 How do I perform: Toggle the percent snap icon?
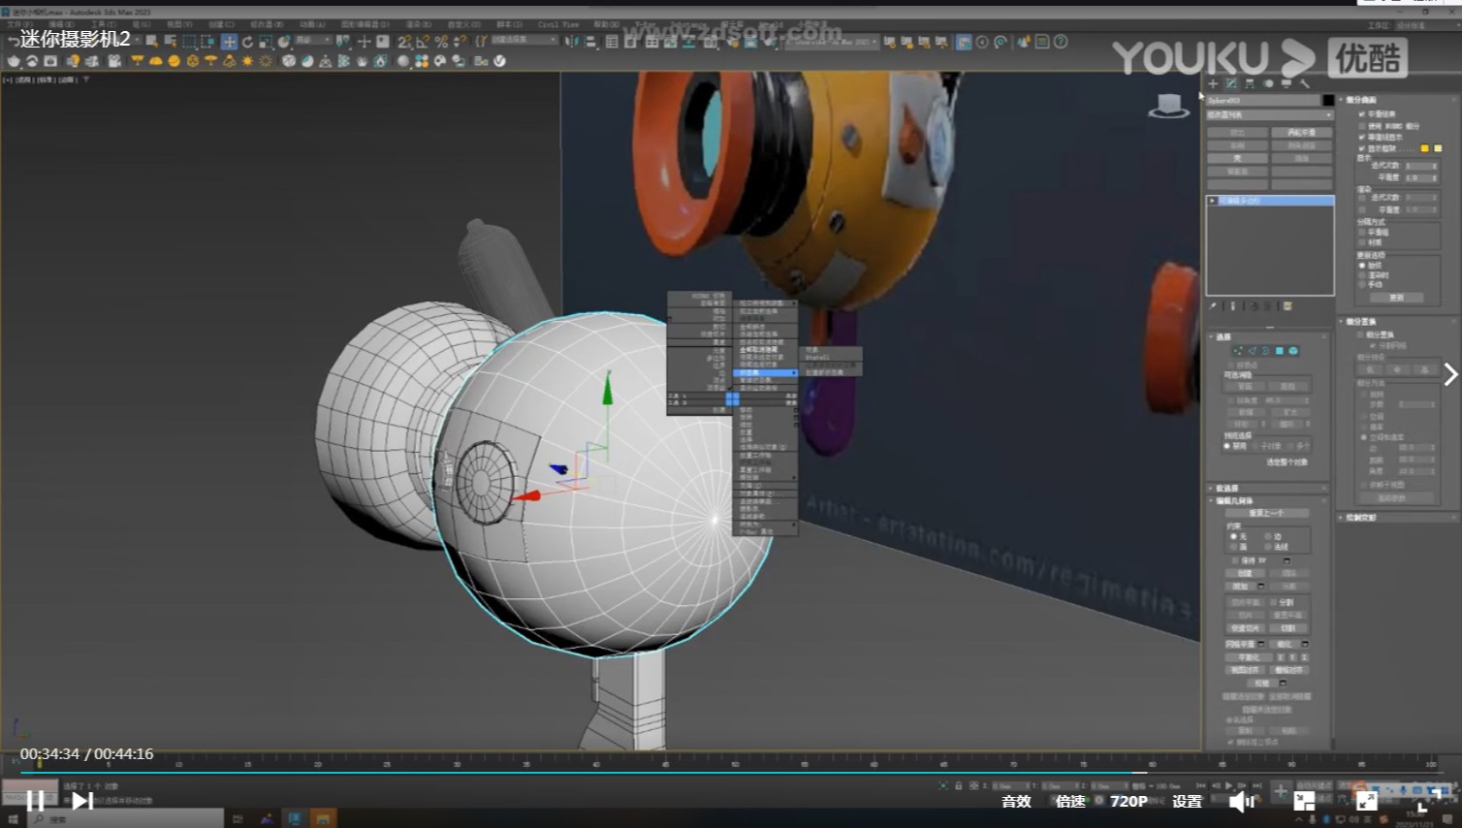(441, 42)
